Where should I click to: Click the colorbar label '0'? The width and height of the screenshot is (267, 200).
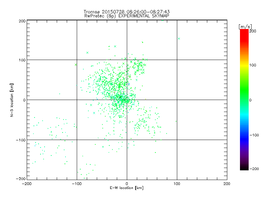(250, 100)
